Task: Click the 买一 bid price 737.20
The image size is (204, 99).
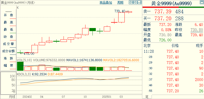Action: [163, 19]
